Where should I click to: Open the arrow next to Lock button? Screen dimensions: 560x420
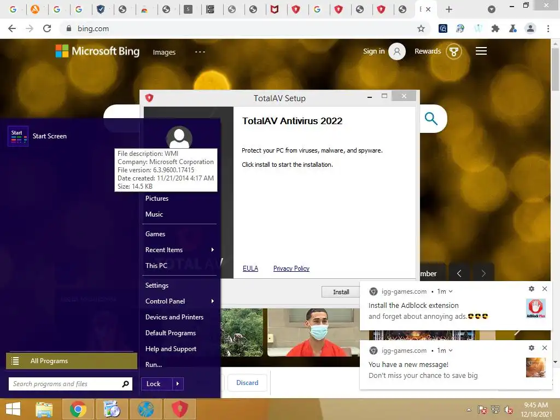[178, 383]
